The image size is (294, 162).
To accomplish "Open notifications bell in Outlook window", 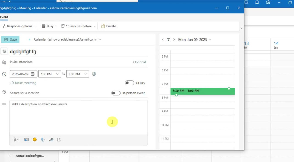I will [x=257, y=2].
